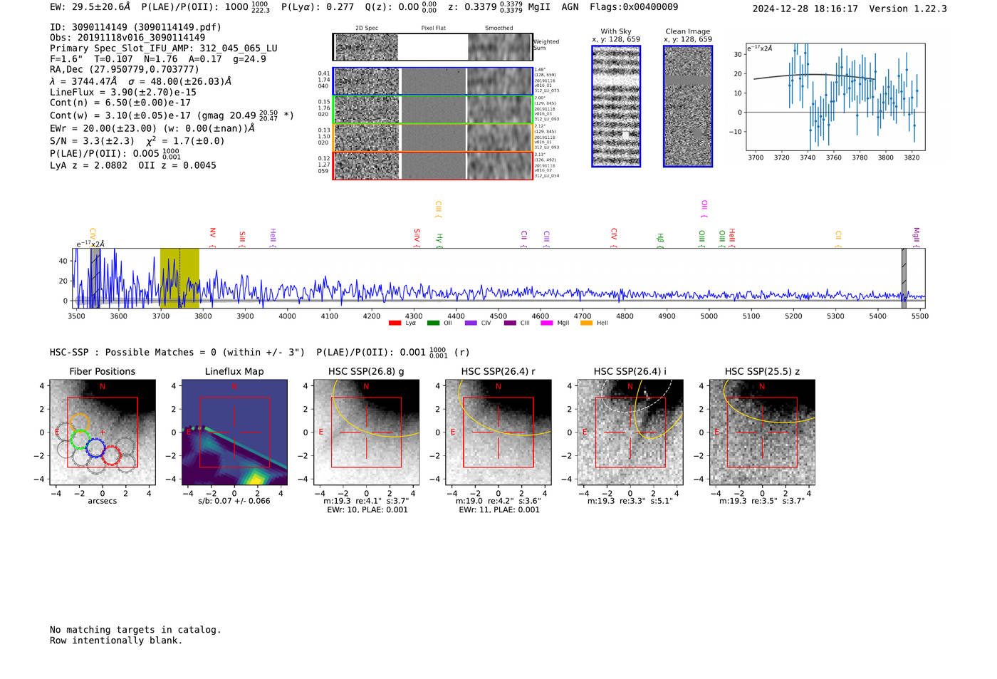
Task: Click the Flags:0x00400009 text
Action: click(634, 7)
